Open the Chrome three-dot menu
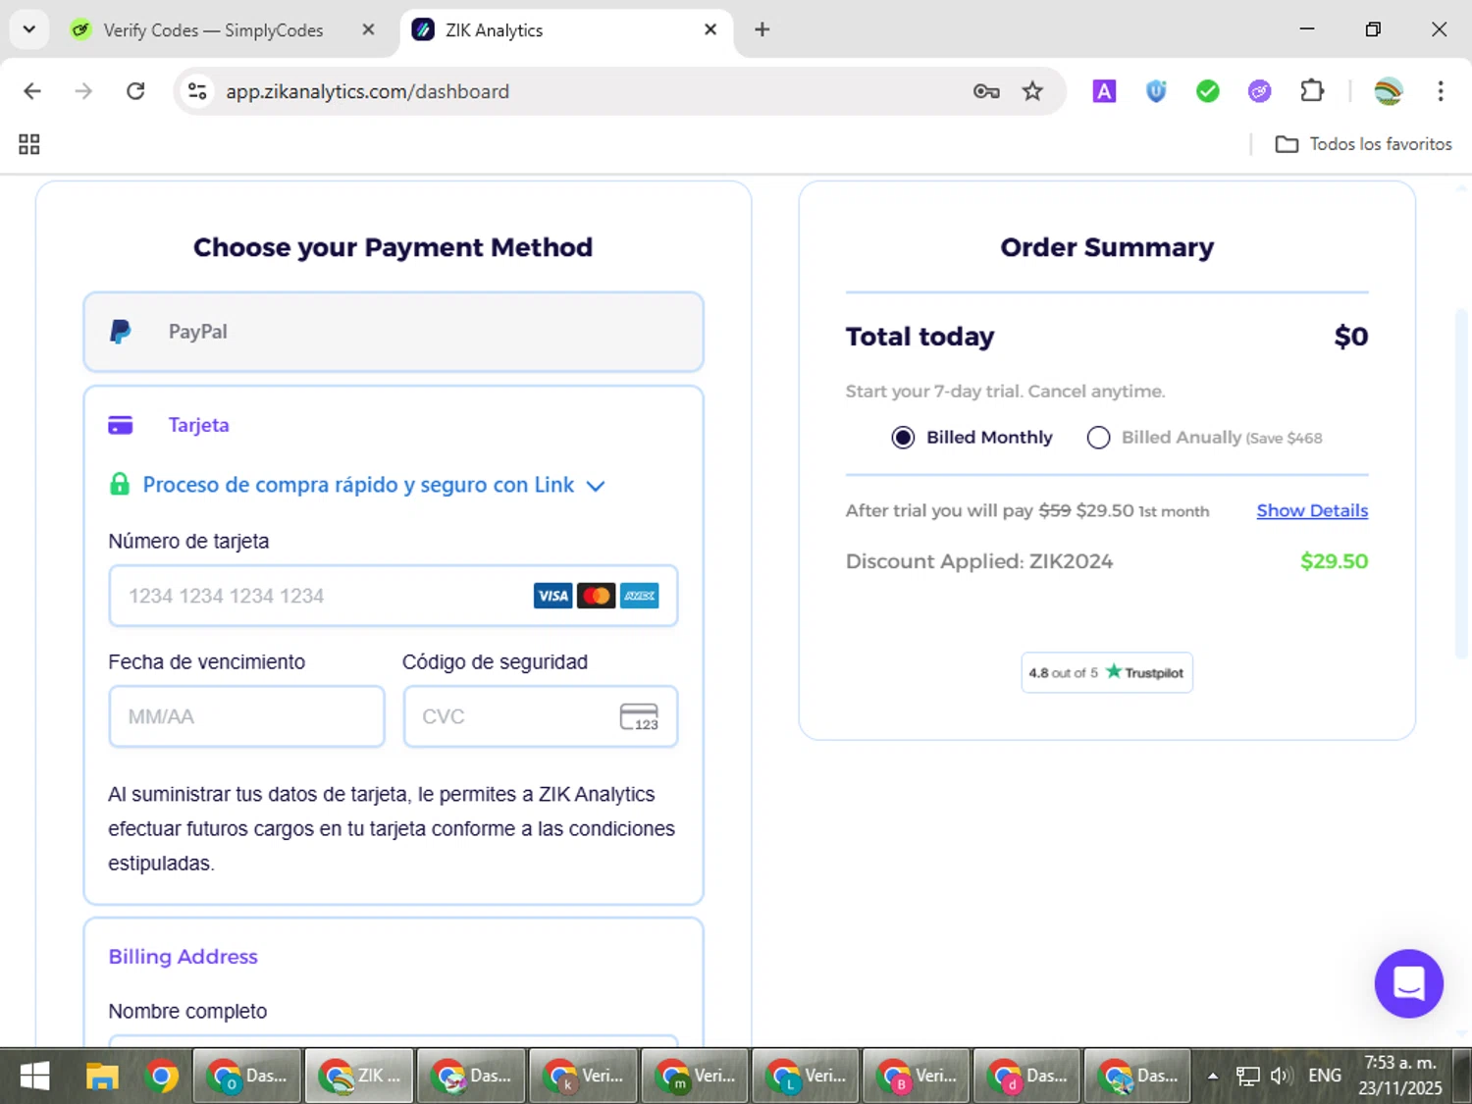The image size is (1472, 1104). [x=1441, y=91]
